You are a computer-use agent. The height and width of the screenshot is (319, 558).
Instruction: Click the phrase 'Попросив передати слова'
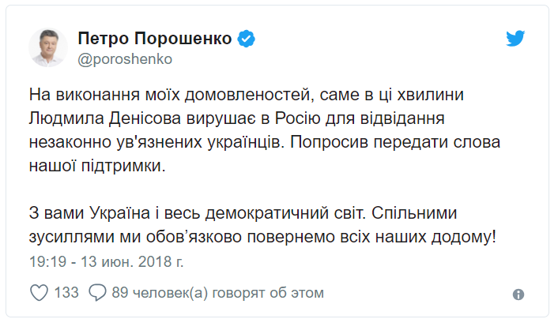click(395, 142)
